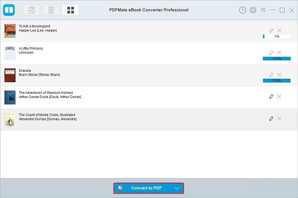Maximize the PDFMate window
Screen dimensions: 298x198
pyautogui.click(x=282, y=10)
